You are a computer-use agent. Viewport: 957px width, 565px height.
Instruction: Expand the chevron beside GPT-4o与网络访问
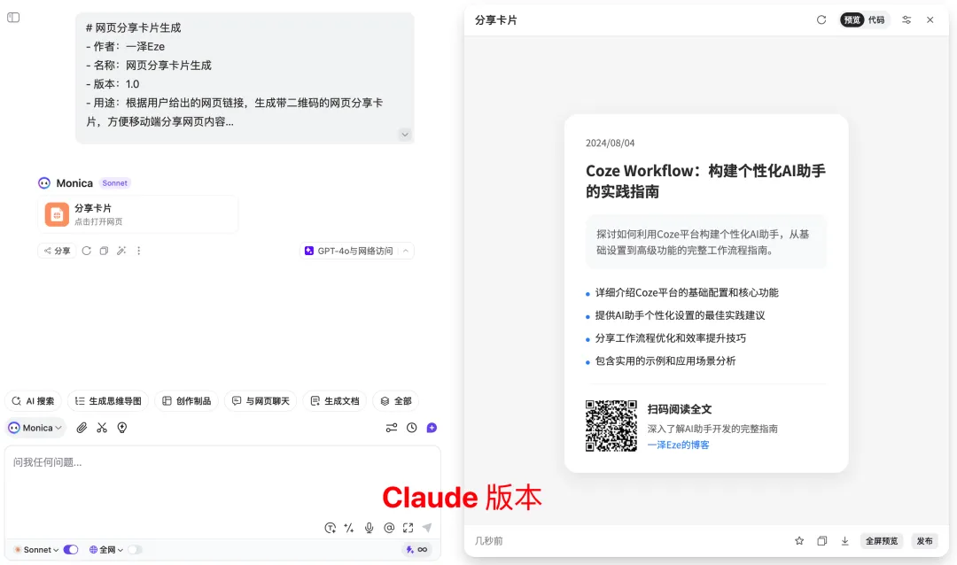pos(406,251)
